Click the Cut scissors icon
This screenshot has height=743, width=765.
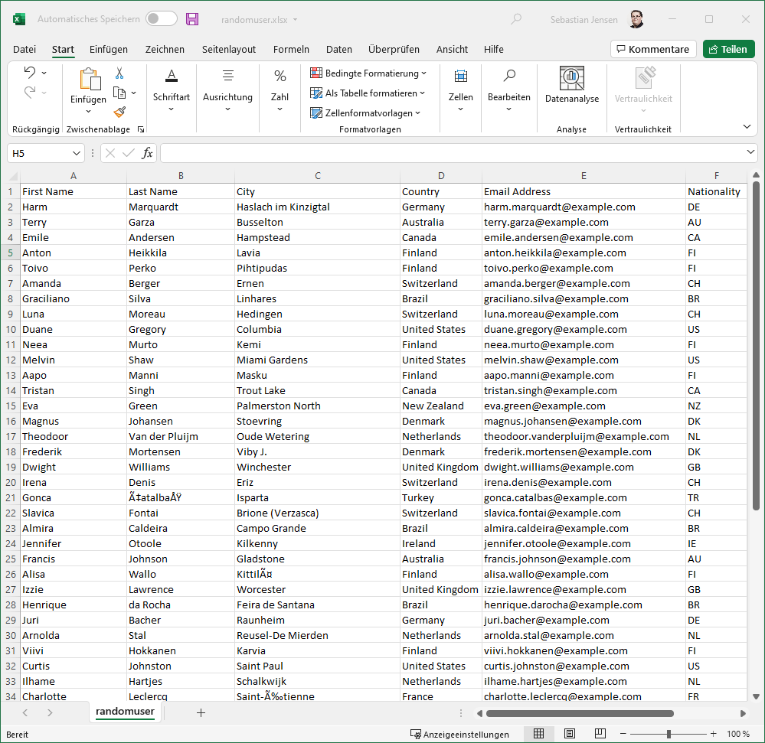[x=119, y=73]
